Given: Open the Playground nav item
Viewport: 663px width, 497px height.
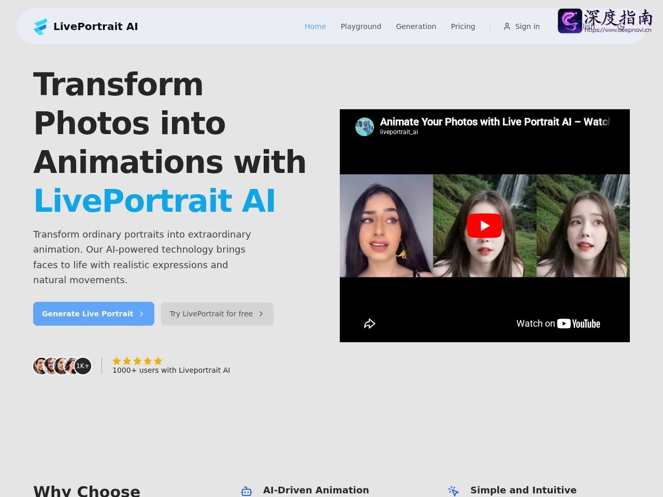Looking at the screenshot, I should [361, 26].
